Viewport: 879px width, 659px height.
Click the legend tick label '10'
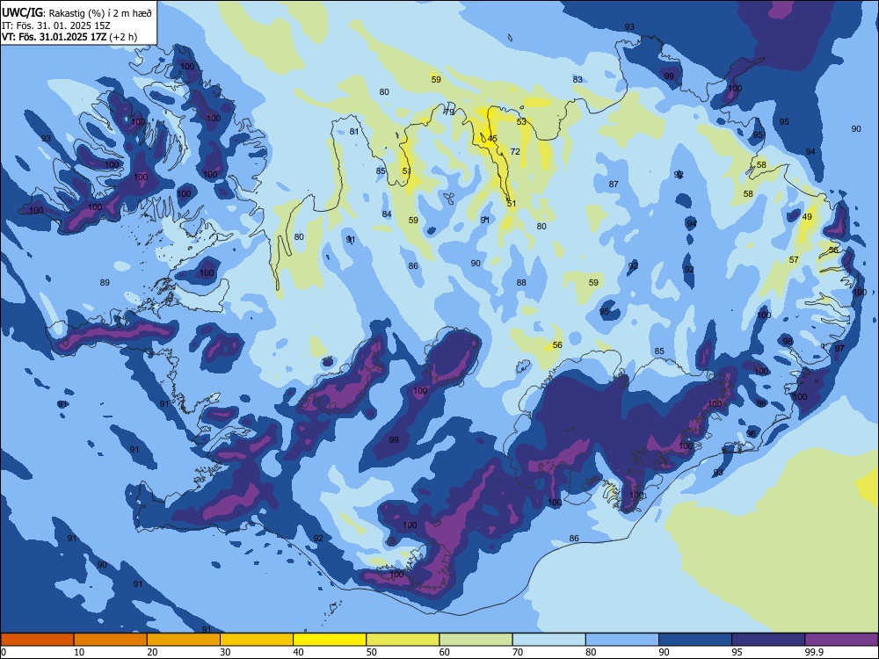click(x=79, y=652)
